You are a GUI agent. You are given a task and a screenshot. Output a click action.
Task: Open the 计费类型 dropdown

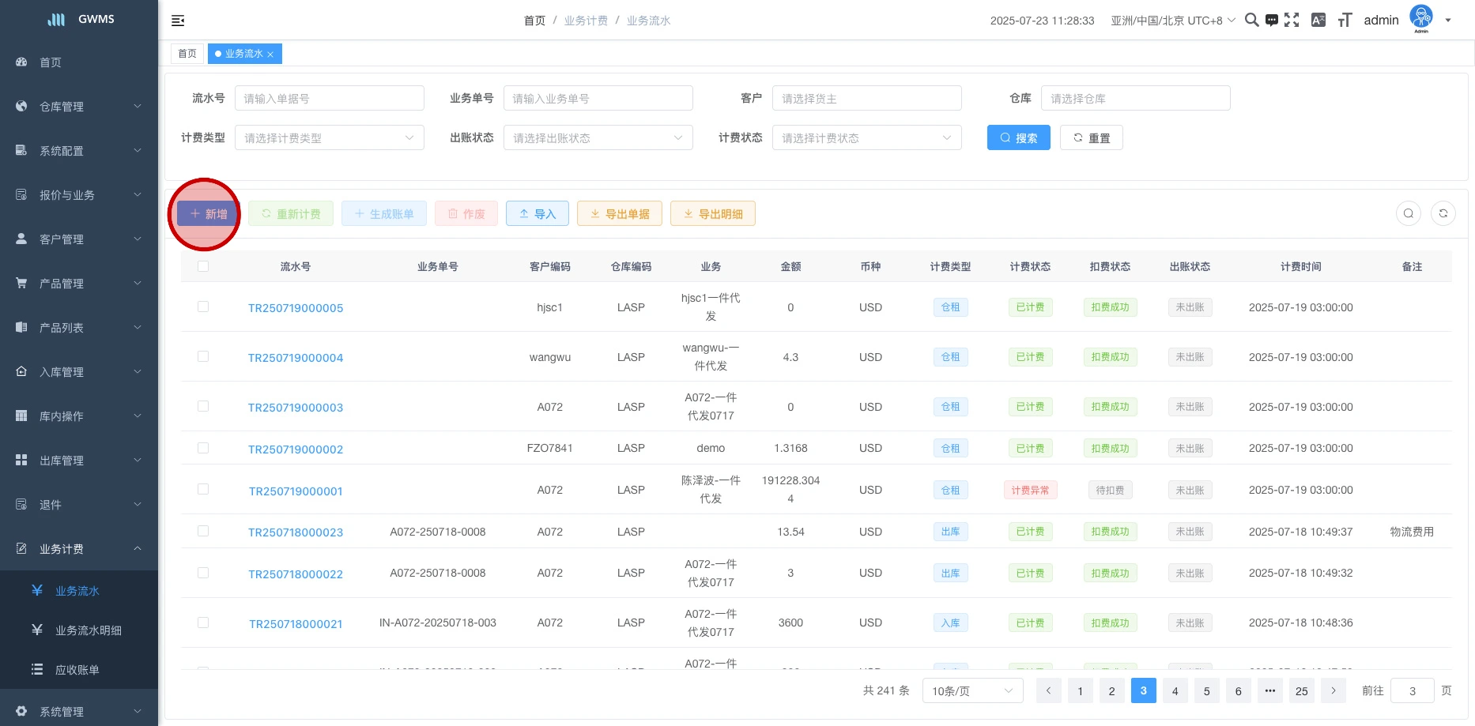point(329,138)
